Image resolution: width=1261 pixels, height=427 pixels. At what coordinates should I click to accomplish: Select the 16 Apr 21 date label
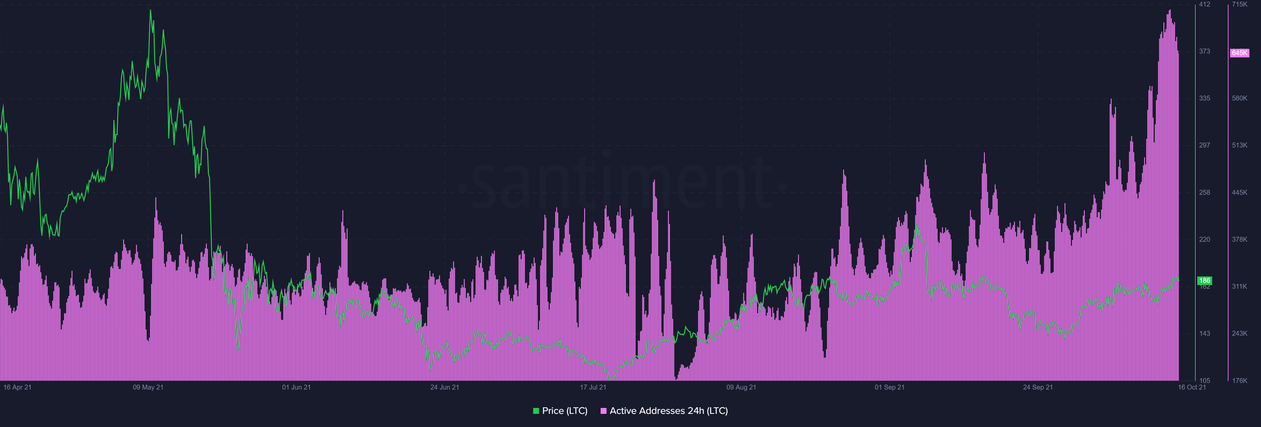point(17,387)
